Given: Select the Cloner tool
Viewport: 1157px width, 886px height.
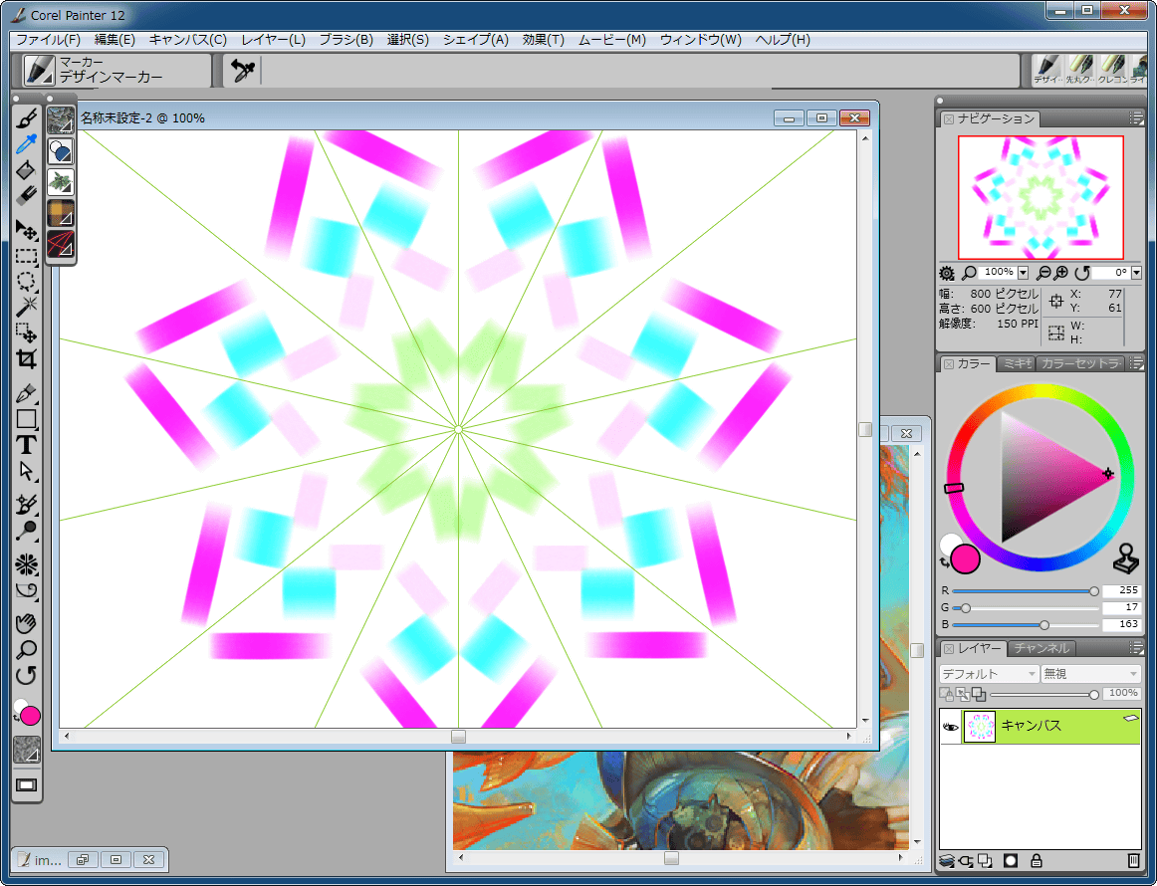Looking at the screenshot, I should pos(26,505).
